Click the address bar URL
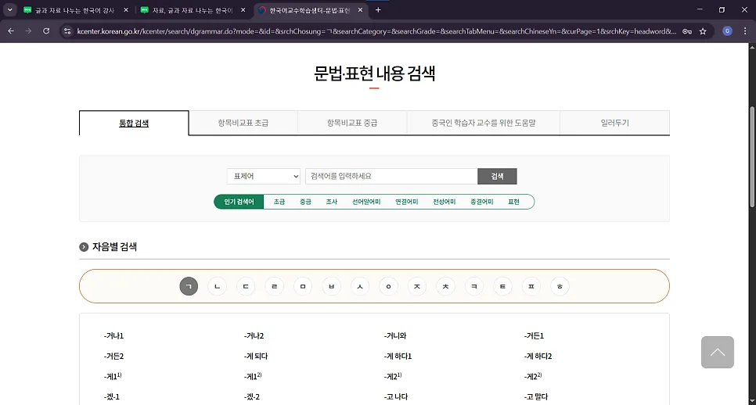756x405 pixels. click(376, 31)
